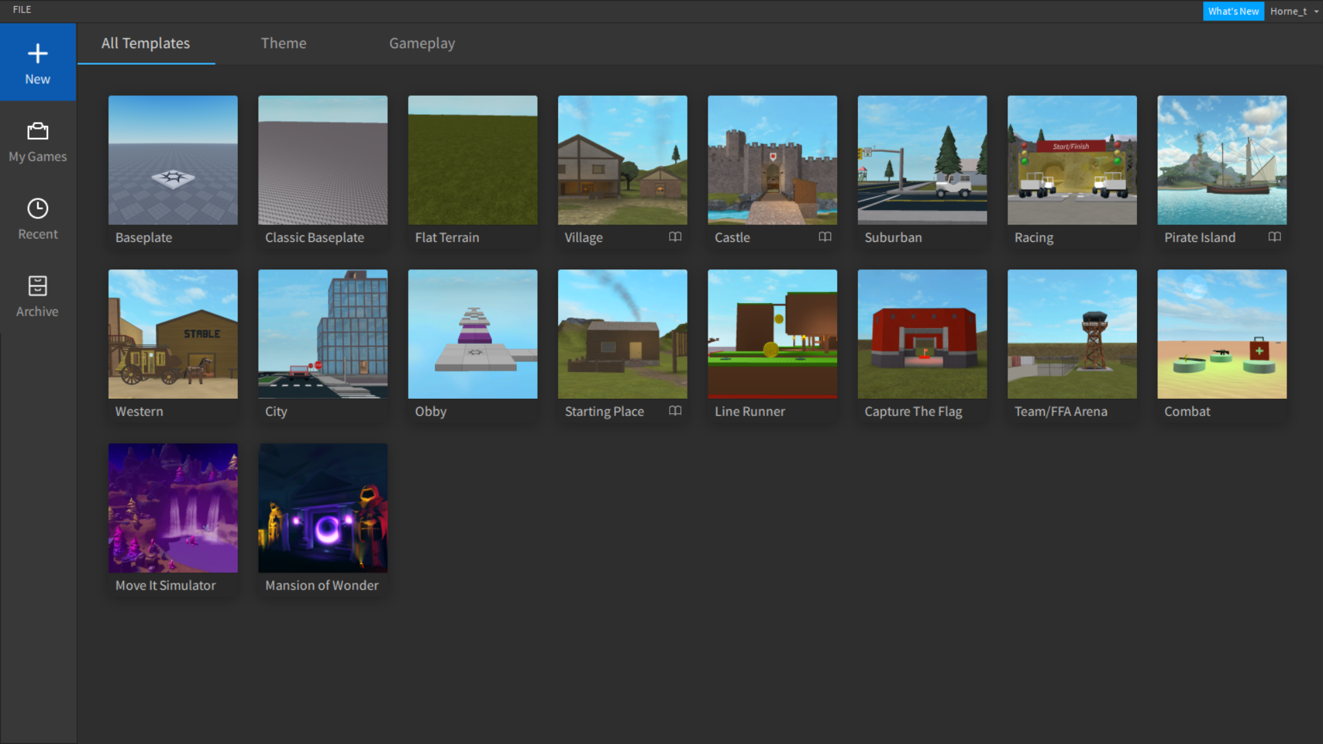Image resolution: width=1323 pixels, height=744 pixels.
Task: Select the Capture The Flag template thumbnail
Action: tap(923, 334)
